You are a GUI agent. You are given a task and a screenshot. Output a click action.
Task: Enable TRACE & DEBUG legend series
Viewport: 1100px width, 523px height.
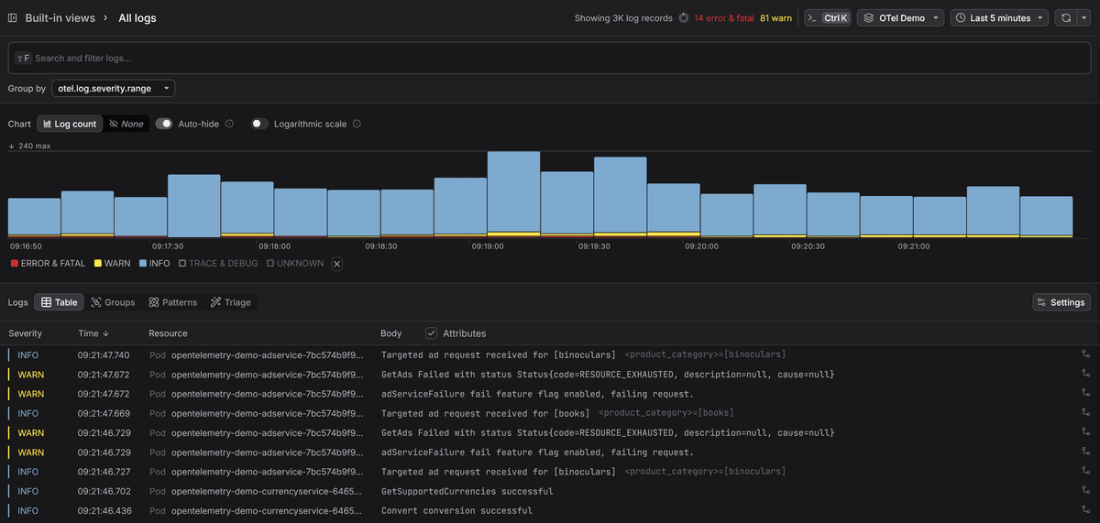point(218,264)
